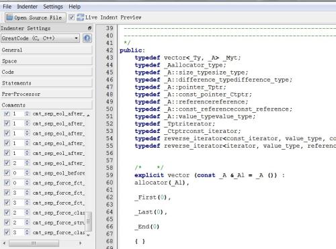
Task: Click the '_End(0)' code line
Action: tap(147, 227)
